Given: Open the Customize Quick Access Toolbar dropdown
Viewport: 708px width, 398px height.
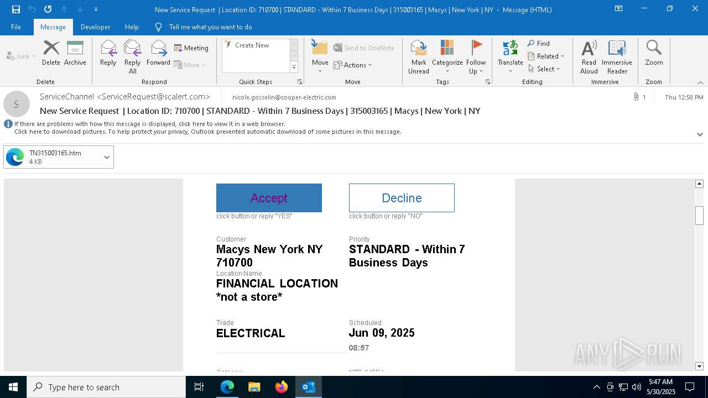Looking at the screenshot, I should 96,9.
